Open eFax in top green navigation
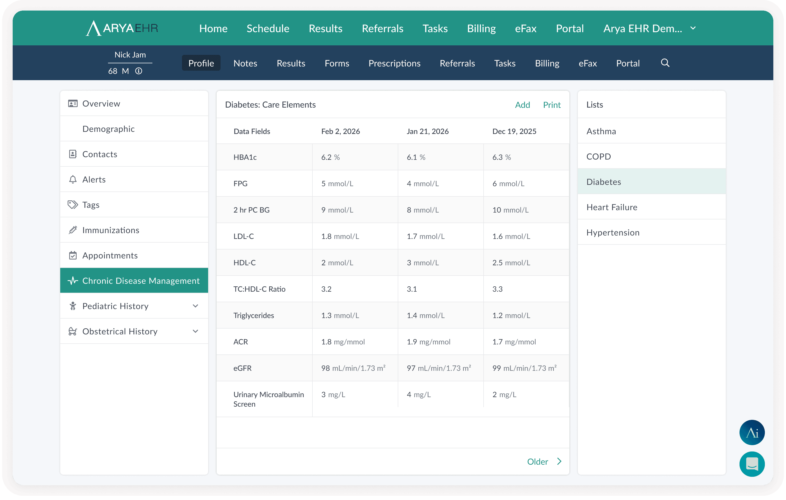 (x=526, y=28)
